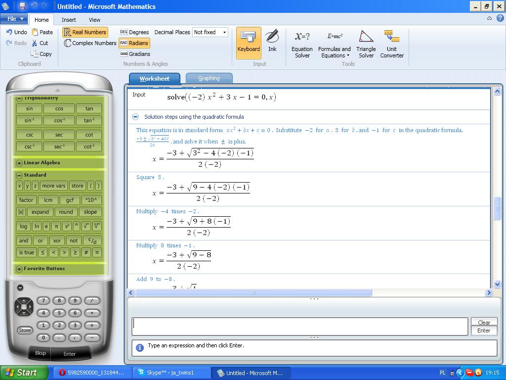Expand the Favorite Buttons group

click(x=19, y=269)
